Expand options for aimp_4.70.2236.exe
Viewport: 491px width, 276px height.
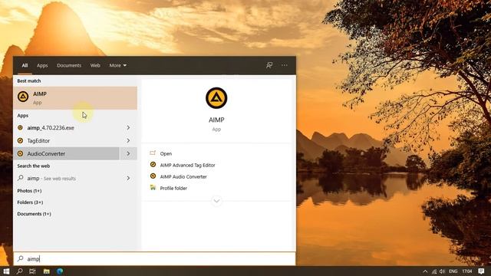pos(128,128)
